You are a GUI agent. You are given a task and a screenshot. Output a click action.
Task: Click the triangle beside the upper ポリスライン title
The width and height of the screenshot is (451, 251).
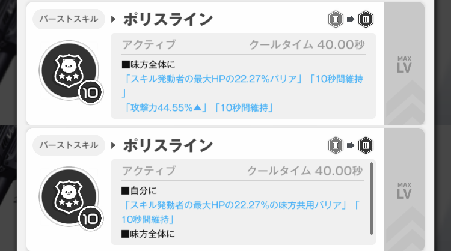[114, 20]
